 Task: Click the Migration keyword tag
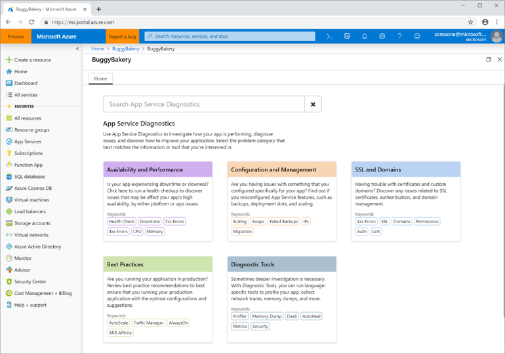pos(242,231)
